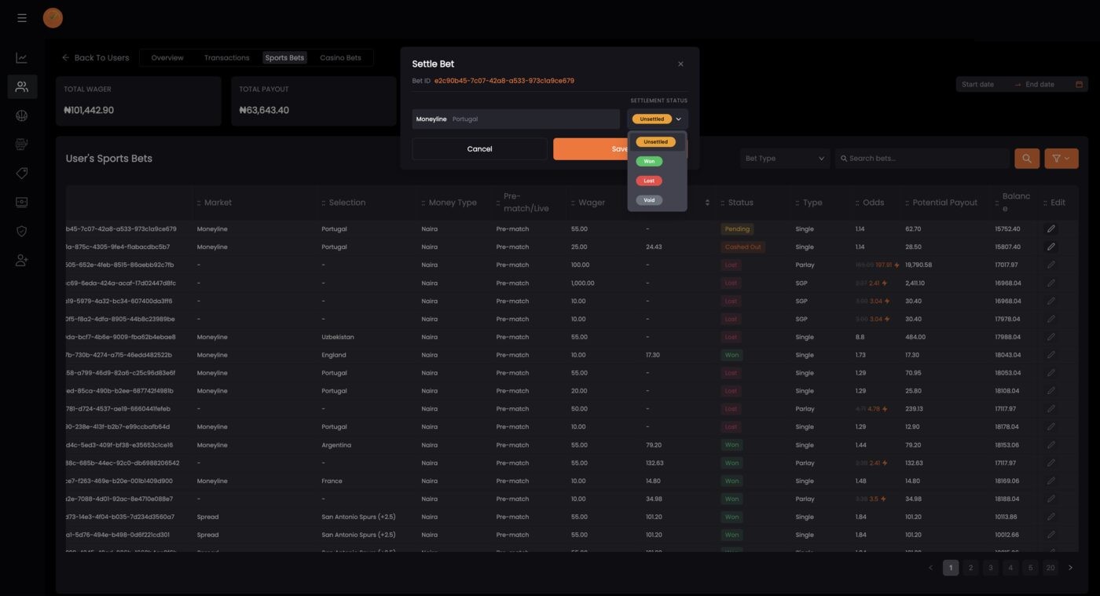The image size is (1100, 596).
Task: Open the shield security sidebar icon
Action: pos(22,231)
